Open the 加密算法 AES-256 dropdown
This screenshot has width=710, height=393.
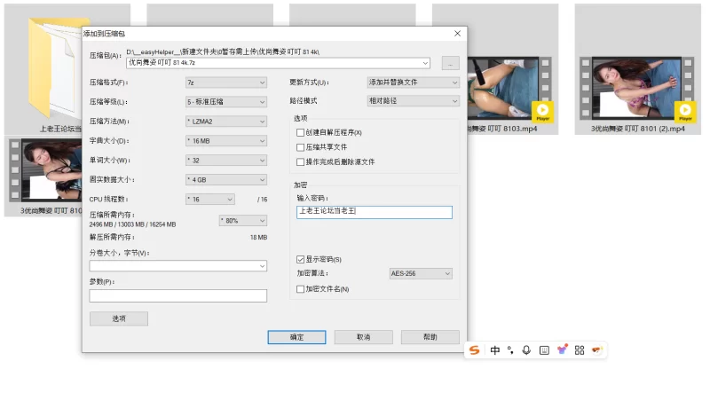[421, 274]
